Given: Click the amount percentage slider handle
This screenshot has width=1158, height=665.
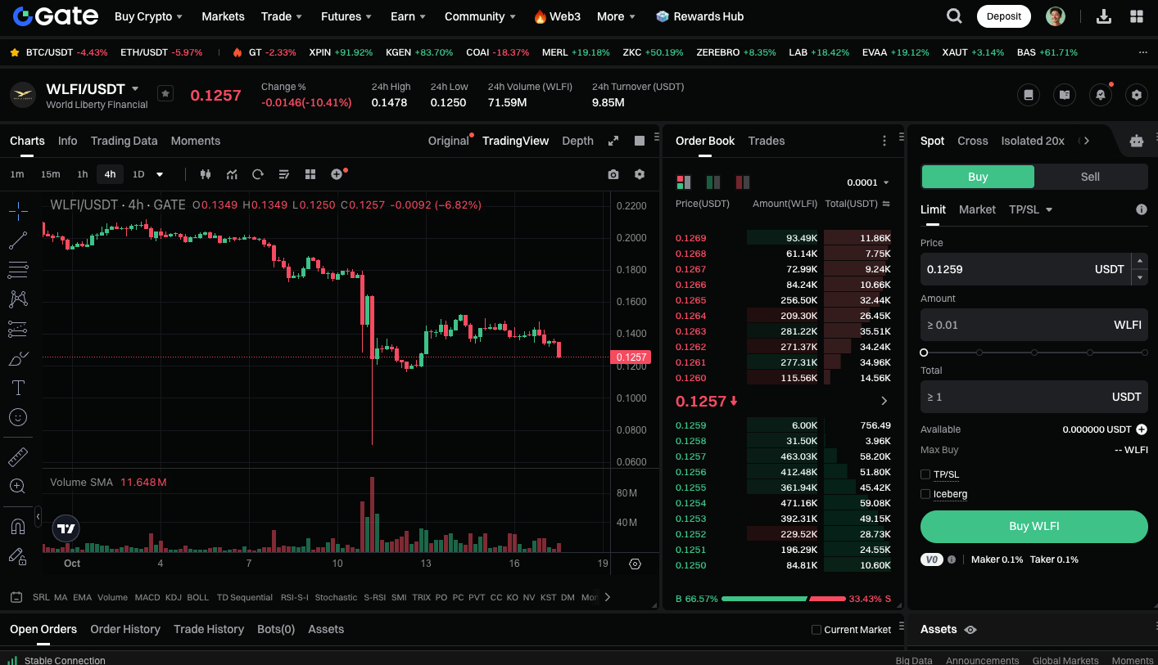Looking at the screenshot, I should (x=924, y=353).
